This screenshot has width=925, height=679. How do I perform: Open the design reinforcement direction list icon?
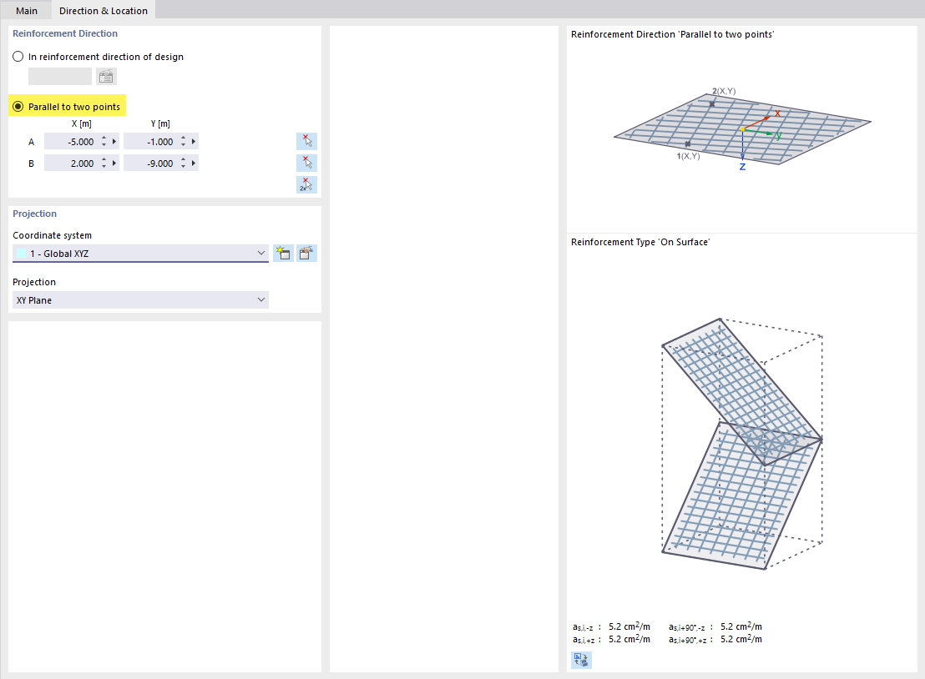[106, 77]
